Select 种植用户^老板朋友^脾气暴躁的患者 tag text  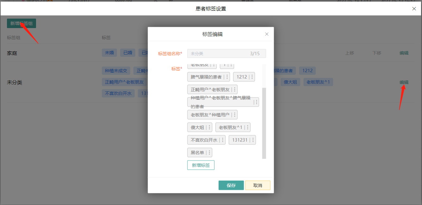220,102
